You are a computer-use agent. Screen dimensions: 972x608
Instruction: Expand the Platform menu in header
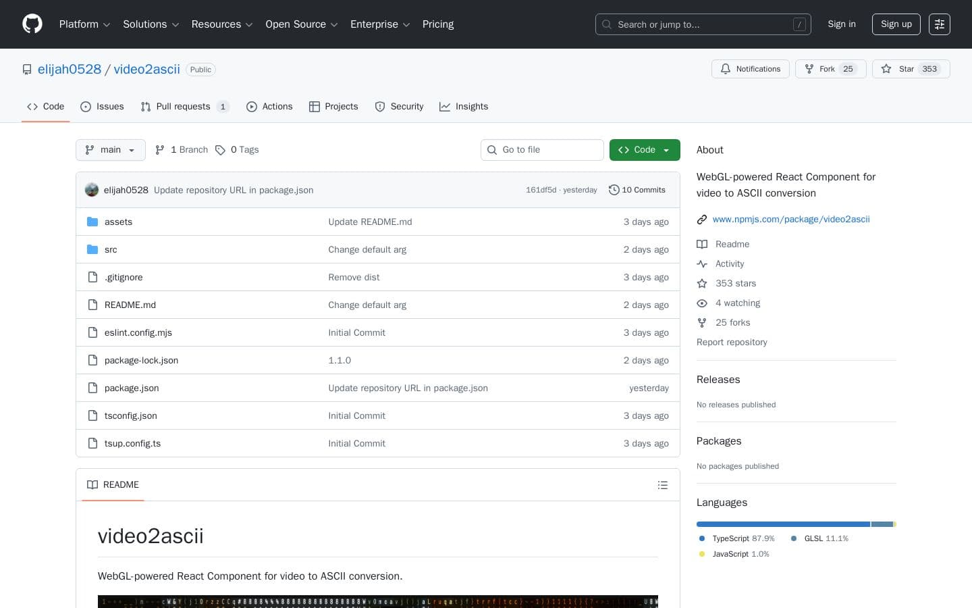pos(84,24)
